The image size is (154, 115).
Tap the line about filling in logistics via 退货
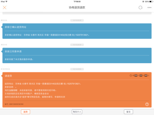pyautogui.click(x=35, y=97)
